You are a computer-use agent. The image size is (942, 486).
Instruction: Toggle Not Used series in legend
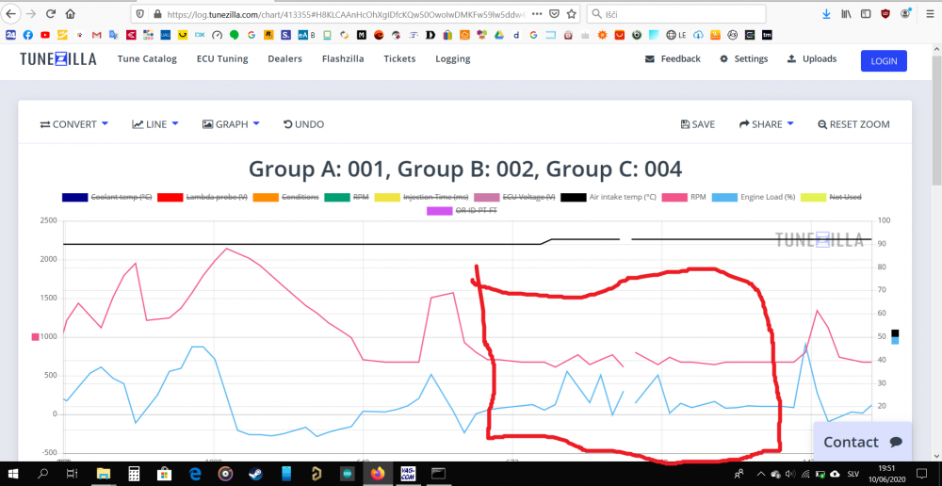tap(834, 197)
